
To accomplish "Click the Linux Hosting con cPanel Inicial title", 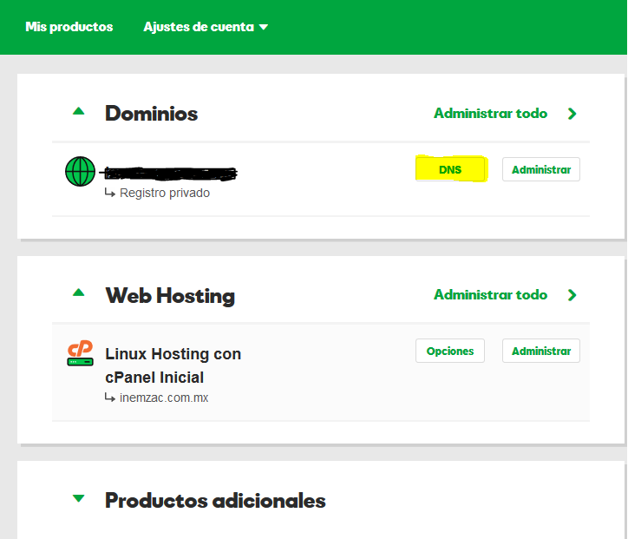I will tap(173, 365).
